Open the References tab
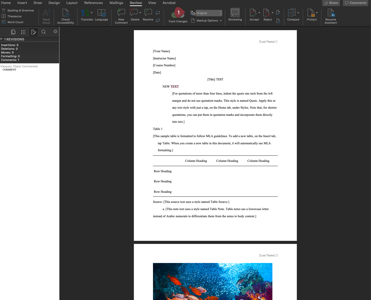 (x=93, y=3)
